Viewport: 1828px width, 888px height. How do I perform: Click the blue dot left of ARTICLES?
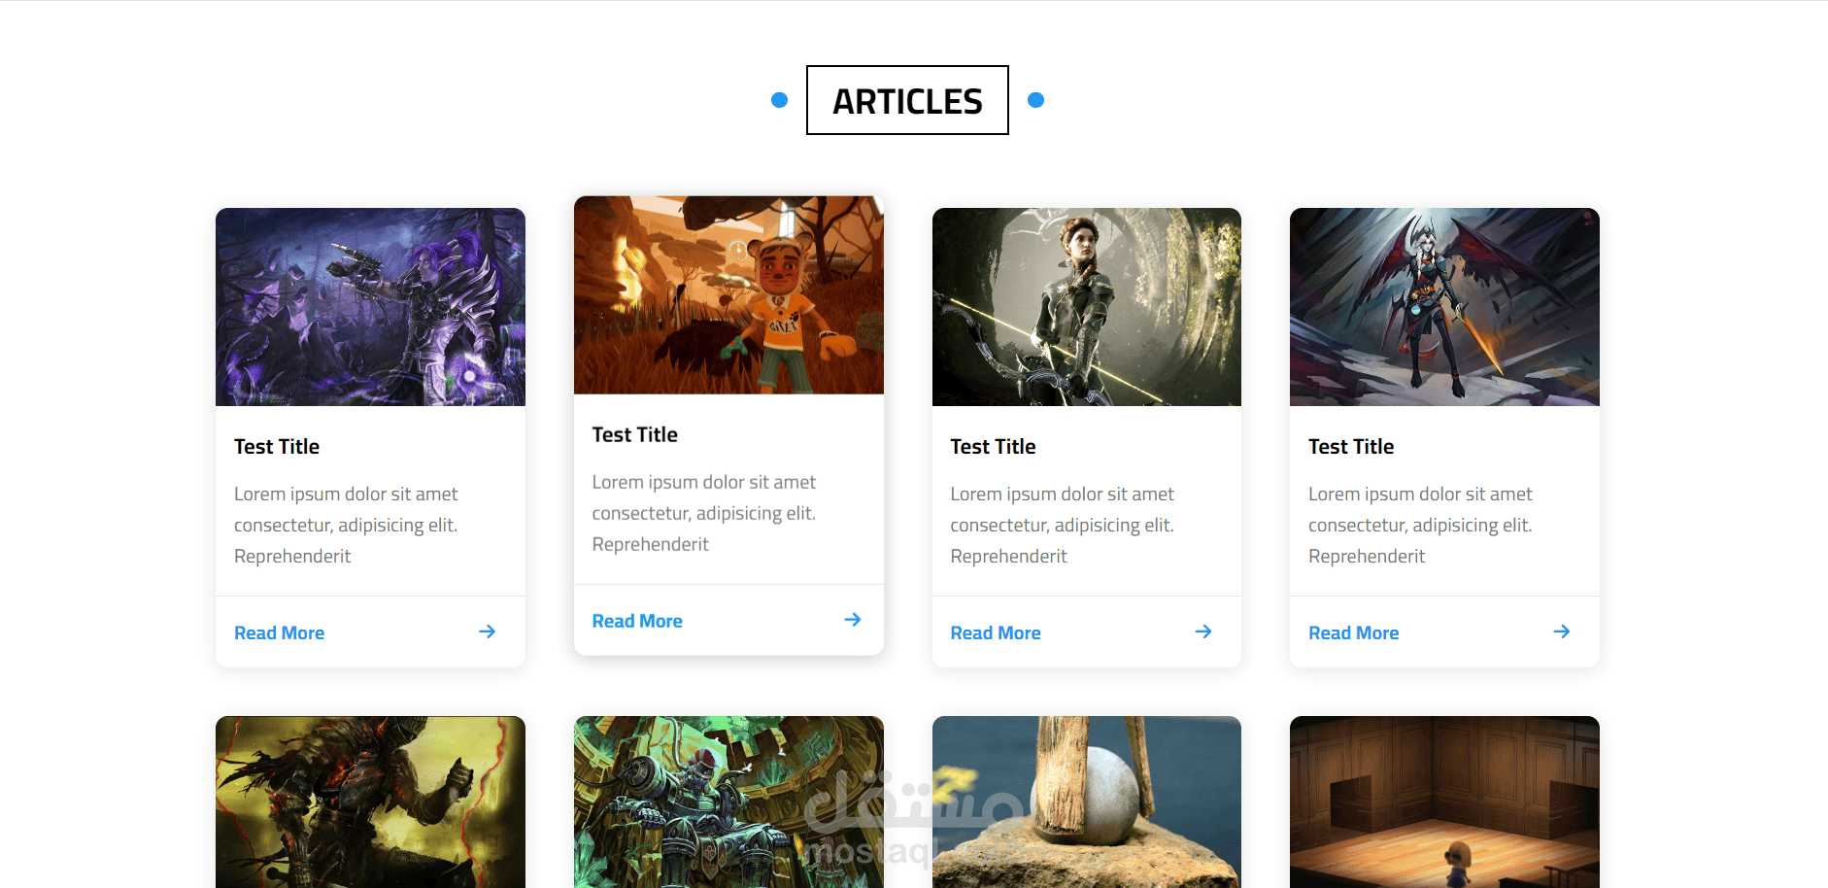pyautogui.click(x=779, y=100)
